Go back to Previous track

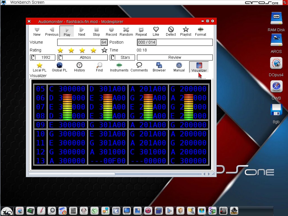pyautogui.click(x=52, y=31)
